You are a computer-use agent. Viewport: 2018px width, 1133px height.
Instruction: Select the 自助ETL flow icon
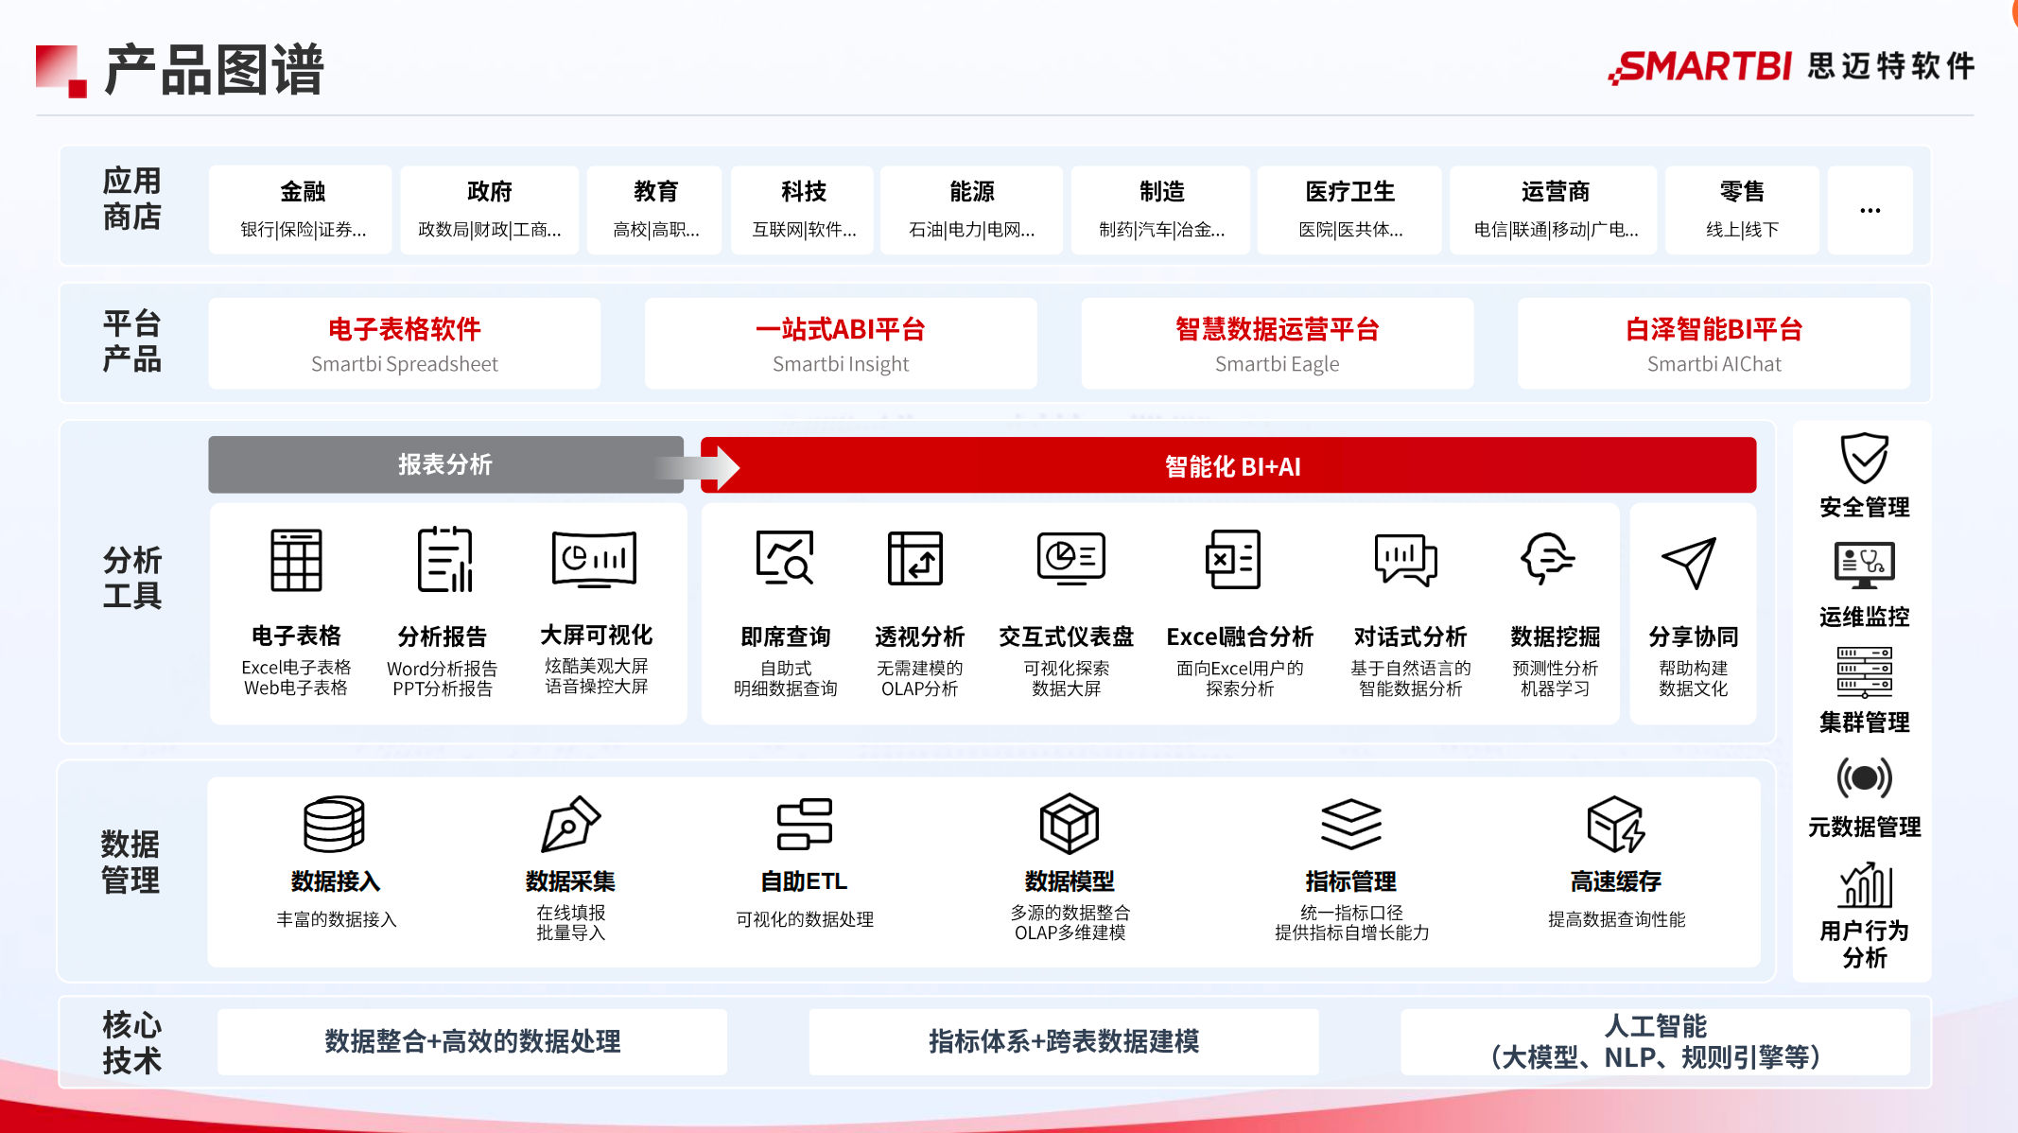click(804, 824)
